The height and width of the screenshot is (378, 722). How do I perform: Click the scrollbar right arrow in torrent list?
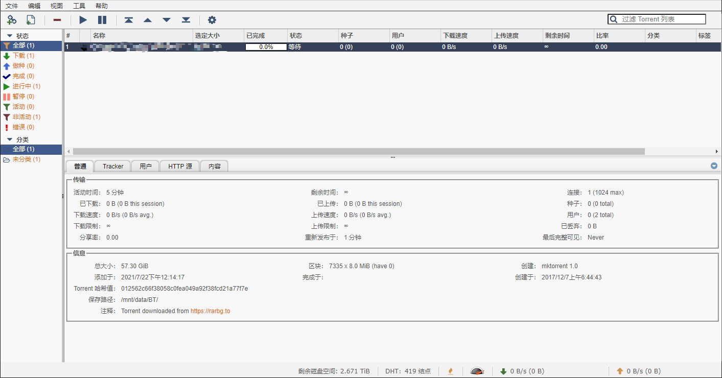point(717,152)
